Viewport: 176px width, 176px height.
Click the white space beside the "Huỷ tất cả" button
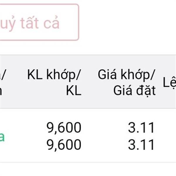coord(127,22)
